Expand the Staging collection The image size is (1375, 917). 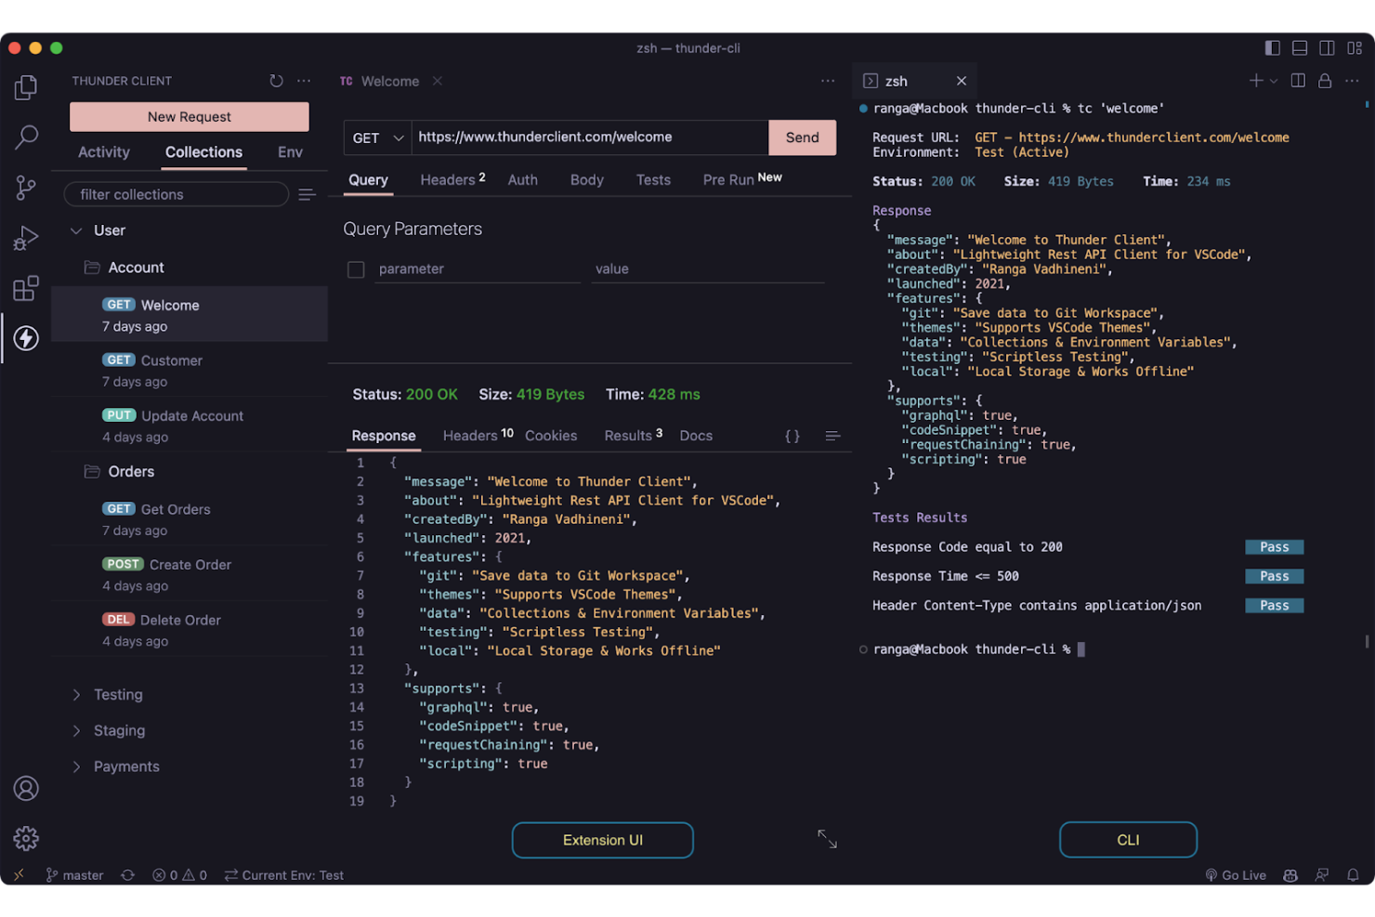(76, 731)
